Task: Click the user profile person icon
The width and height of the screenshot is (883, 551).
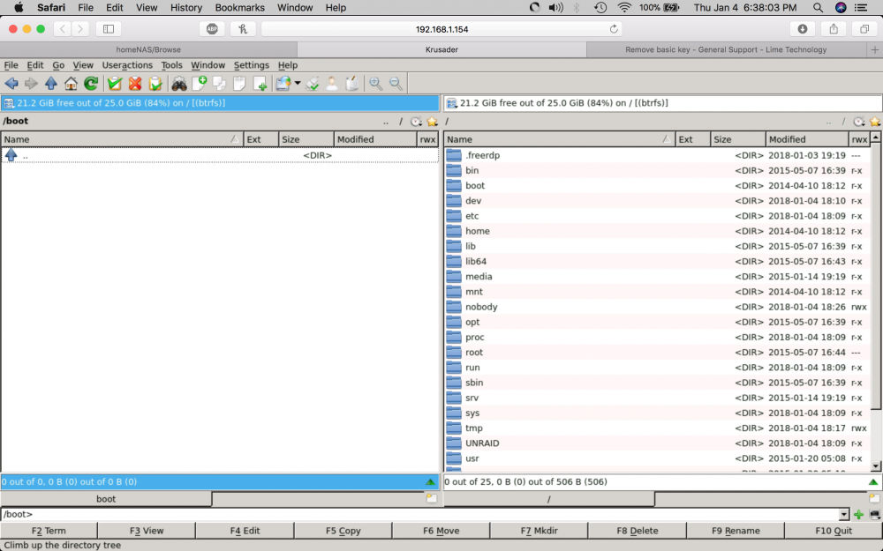Action: point(332,84)
